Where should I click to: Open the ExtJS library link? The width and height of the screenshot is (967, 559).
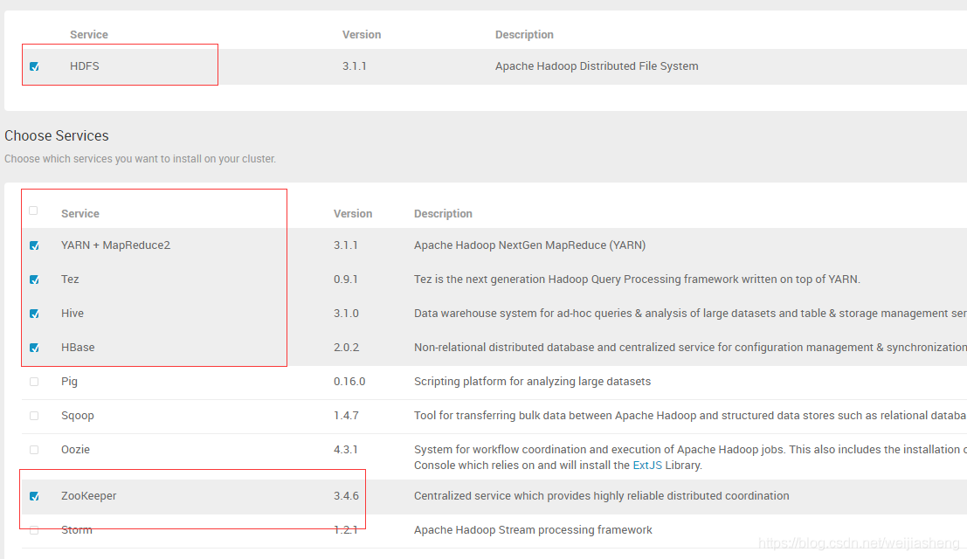pos(647,465)
